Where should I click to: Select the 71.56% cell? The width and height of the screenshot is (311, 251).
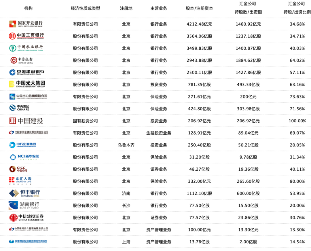point(297,109)
